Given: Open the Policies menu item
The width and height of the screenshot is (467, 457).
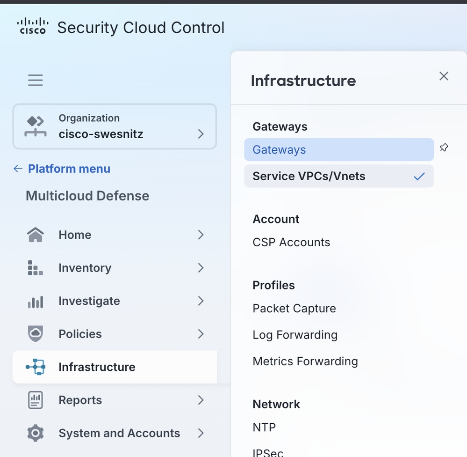Looking at the screenshot, I should click(115, 334).
